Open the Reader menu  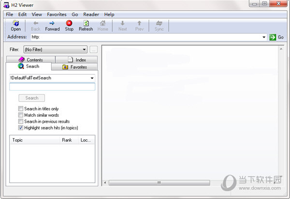(x=91, y=14)
